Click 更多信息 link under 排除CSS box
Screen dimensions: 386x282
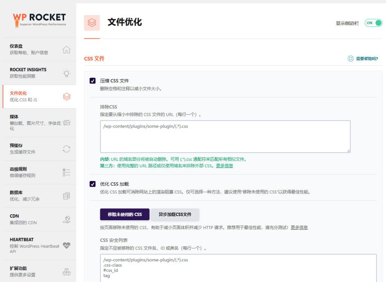224,166
